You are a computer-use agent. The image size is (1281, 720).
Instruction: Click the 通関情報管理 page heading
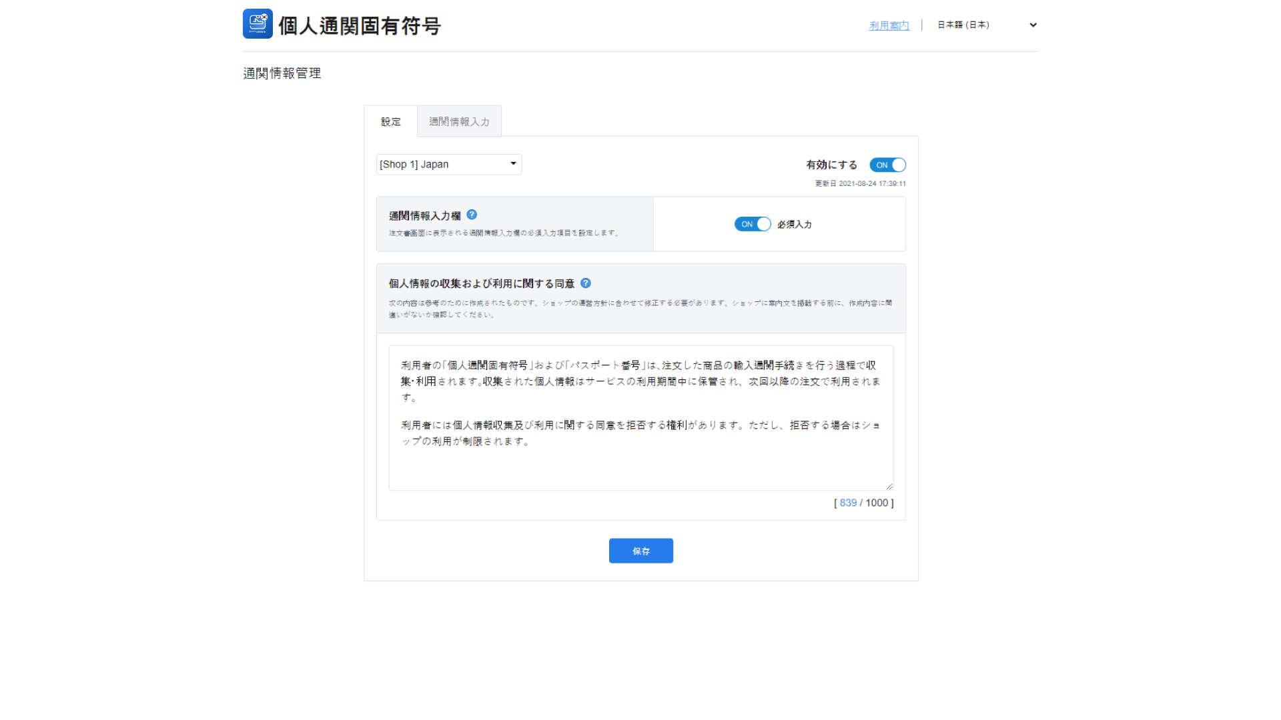click(x=282, y=73)
